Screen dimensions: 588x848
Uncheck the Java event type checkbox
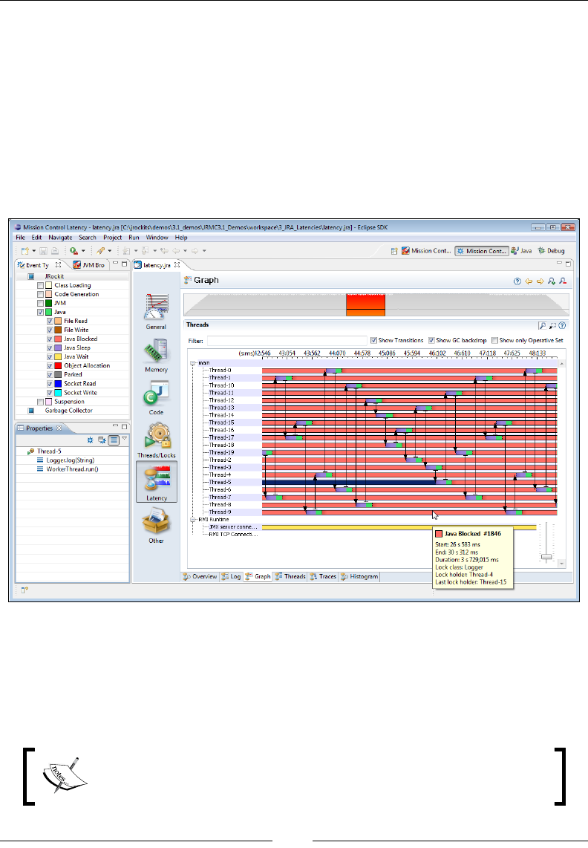[x=40, y=313]
